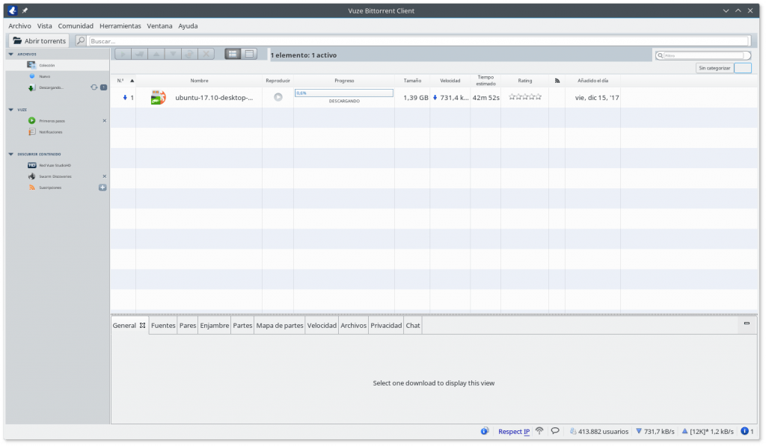
Task: Open Notificaciones in the sidebar
Action: click(x=51, y=131)
